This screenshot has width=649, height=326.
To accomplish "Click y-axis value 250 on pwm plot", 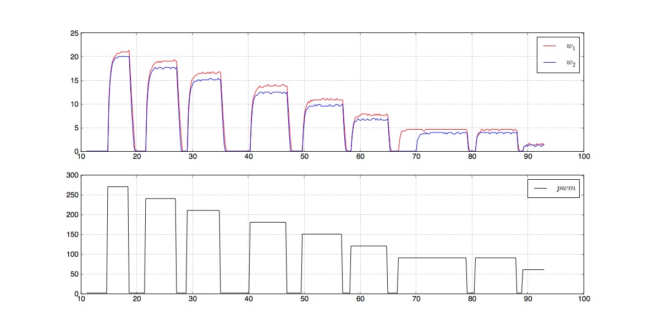I will click(73, 195).
